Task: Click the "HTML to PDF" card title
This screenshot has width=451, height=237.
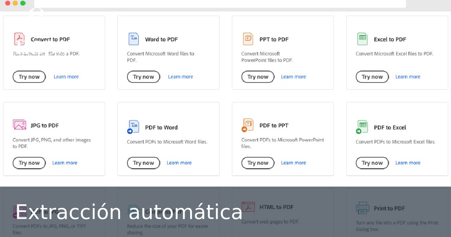Action: coord(277,207)
